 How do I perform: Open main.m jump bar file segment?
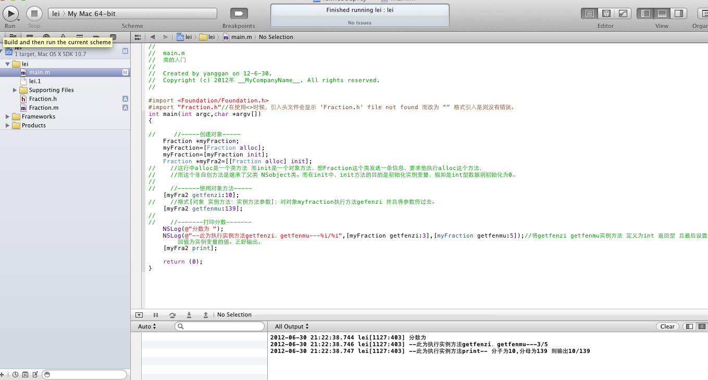pos(237,37)
